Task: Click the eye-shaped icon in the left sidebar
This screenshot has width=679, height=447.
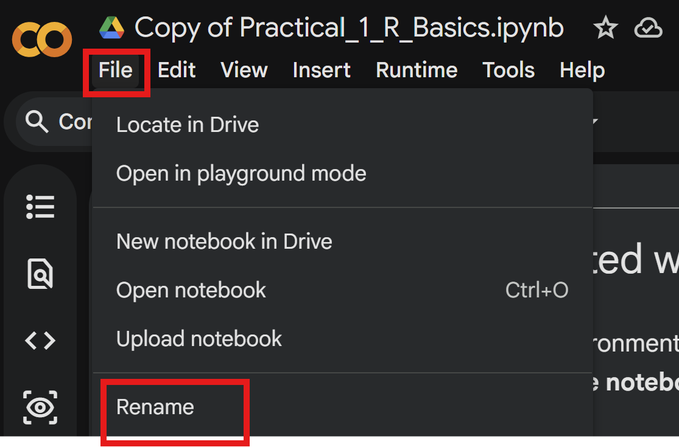Action: [x=40, y=407]
